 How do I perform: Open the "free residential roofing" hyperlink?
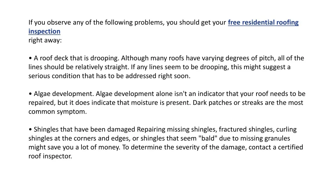point(263,23)
